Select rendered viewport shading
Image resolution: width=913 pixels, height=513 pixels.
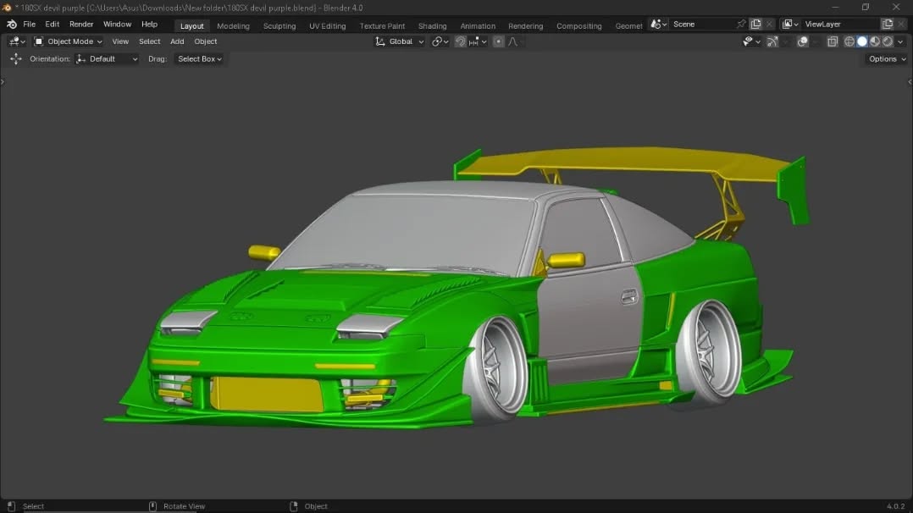click(x=888, y=41)
